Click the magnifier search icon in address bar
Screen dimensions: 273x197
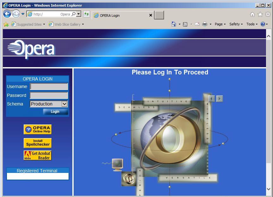tap(74, 14)
